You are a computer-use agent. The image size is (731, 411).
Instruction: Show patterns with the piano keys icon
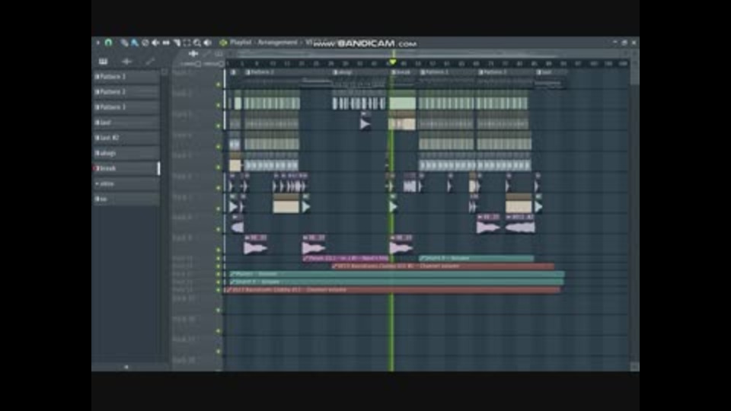tap(103, 61)
